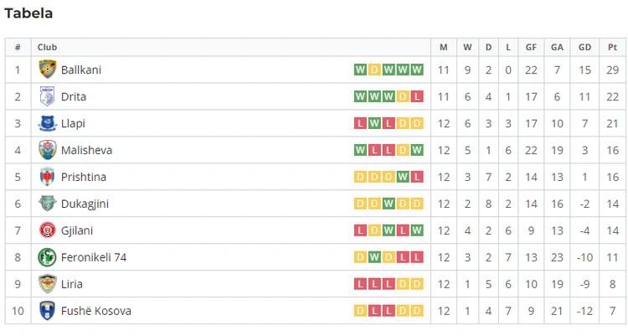Click the Gjilani club crest icon
This screenshot has height=336, width=628.
click(47, 230)
